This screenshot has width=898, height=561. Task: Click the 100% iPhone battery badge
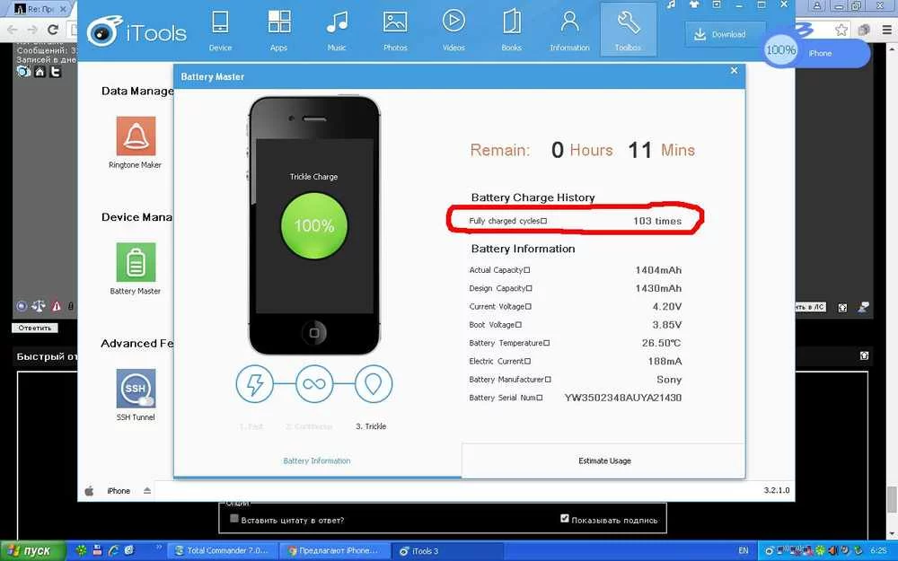pos(780,50)
